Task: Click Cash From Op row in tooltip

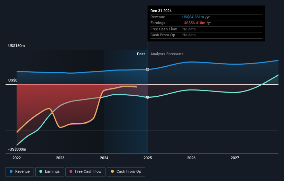Action: click(206, 35)
